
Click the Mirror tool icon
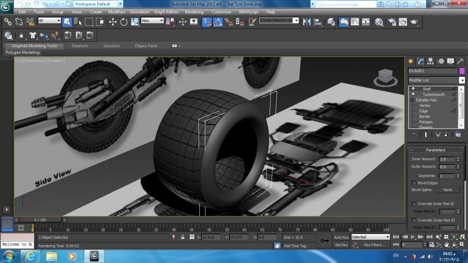[307, 22]
